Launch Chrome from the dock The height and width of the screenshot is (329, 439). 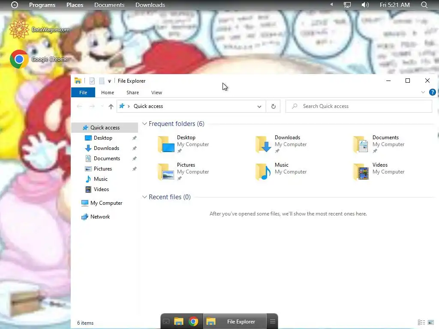click(193, 321)
